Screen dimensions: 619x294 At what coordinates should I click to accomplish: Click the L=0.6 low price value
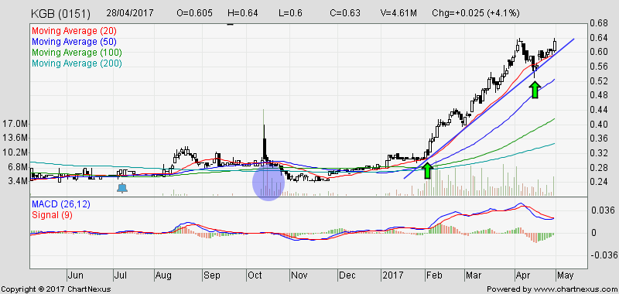coord(290,12)
